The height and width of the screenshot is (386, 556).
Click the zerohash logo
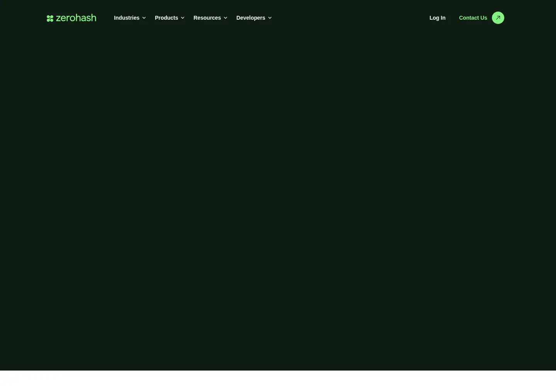pyautogui.click(x=71, y=18)
